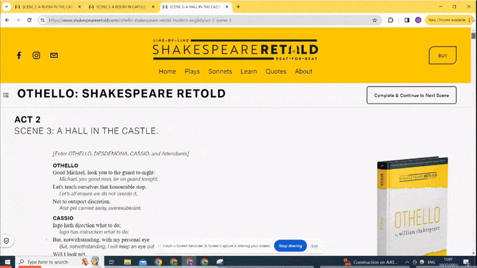Open the Chrome profile avatar
Viewport: 477px width, 268px height.
(418, 20)
